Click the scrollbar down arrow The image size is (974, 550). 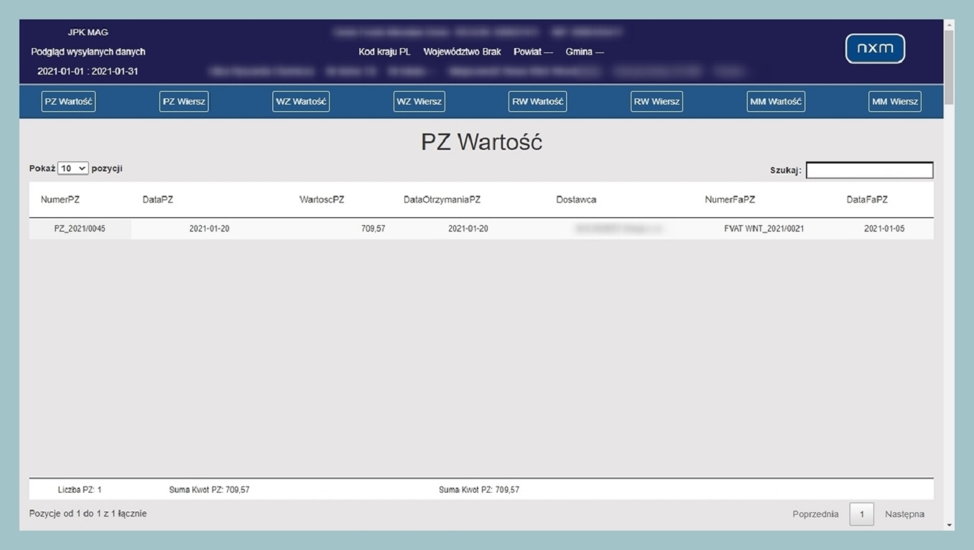[950, 526]
